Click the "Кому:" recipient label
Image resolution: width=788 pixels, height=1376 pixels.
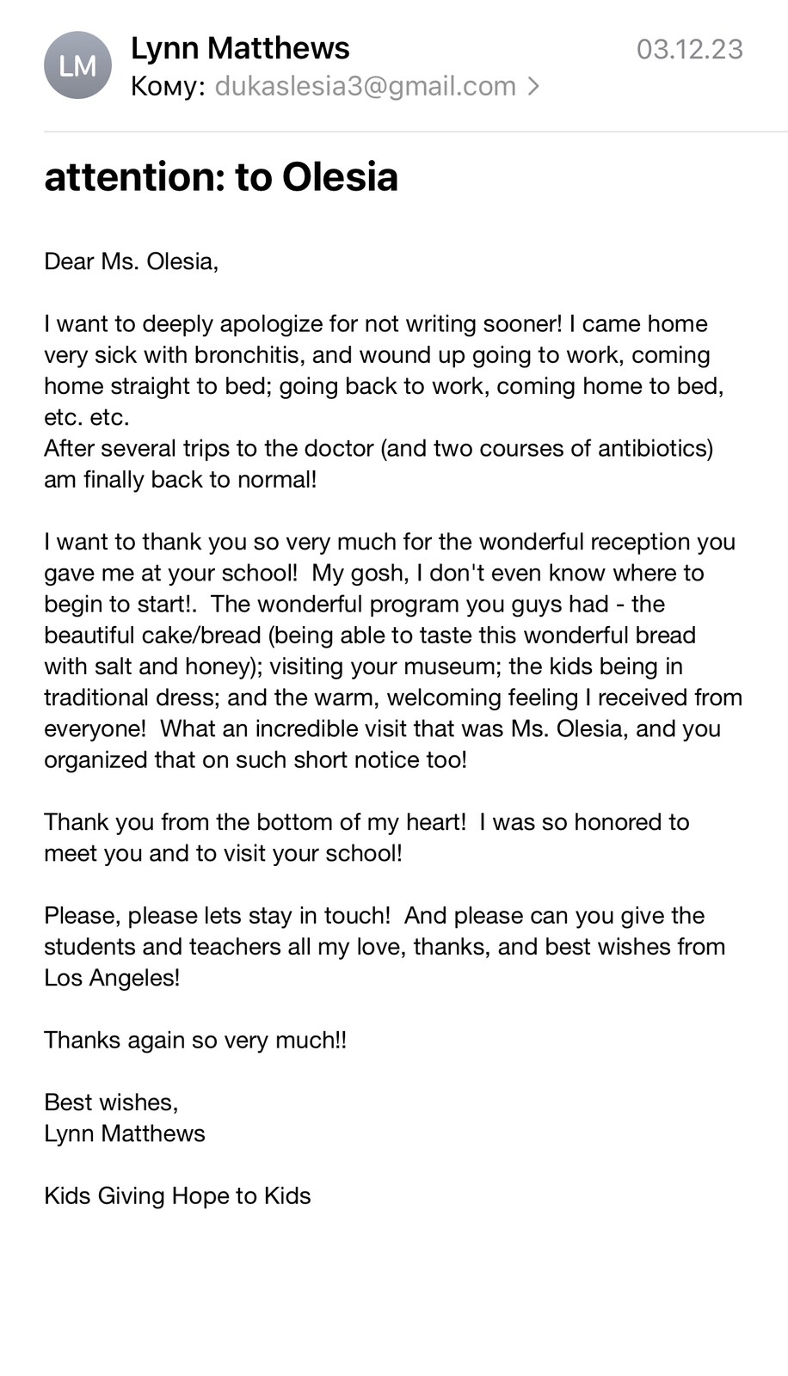(168, 86)
